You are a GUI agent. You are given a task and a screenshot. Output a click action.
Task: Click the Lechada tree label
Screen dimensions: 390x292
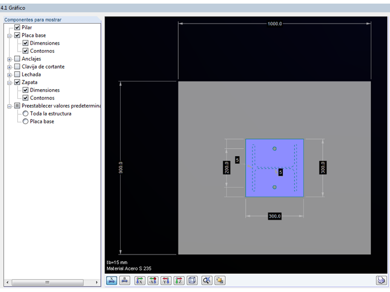31,74
